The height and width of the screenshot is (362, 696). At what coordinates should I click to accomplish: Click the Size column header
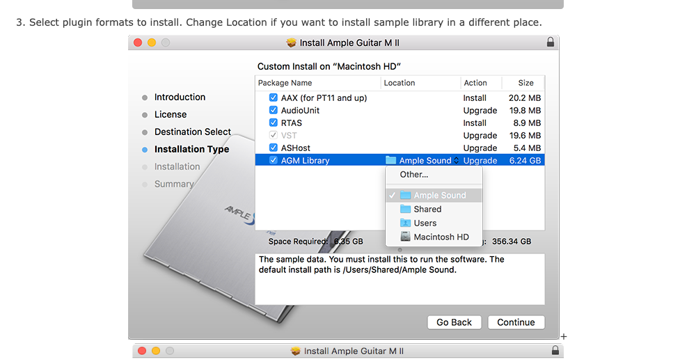(x=523, y=83)
